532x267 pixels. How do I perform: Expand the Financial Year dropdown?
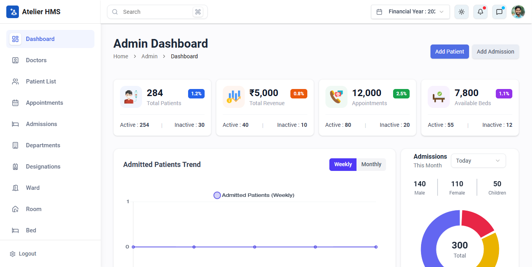pyautogui.click(x=410, y=12)
